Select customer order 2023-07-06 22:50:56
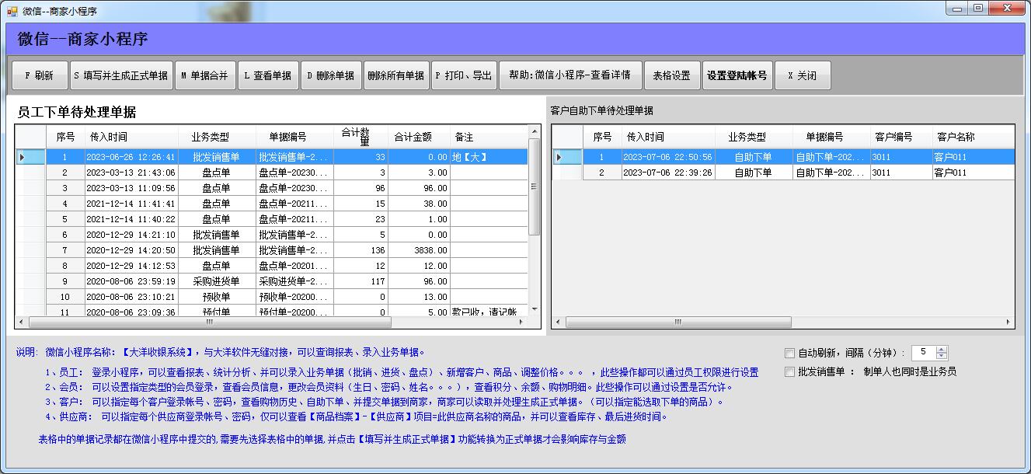This screenshot has width=1031, height=474. click(x=783, y=157)
